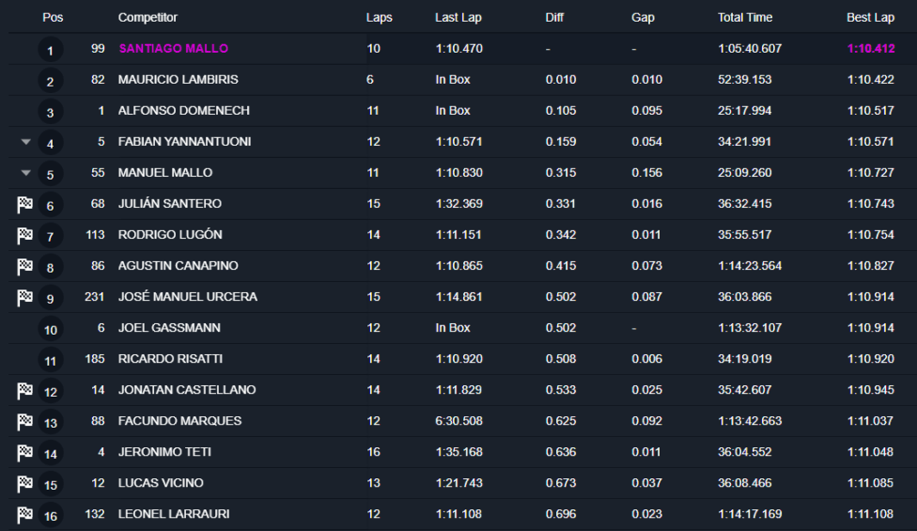Viewport: 917px width, 531px height.
Task: Click finish flag icon for Leonel Larrauri
Action: pos(24,514)
